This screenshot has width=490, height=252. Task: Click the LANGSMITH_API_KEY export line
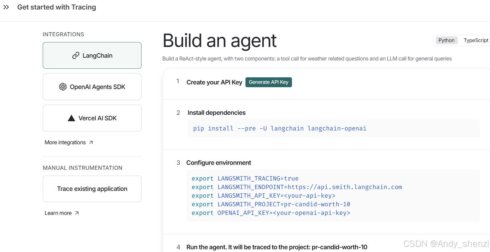[x=264, y=196]
